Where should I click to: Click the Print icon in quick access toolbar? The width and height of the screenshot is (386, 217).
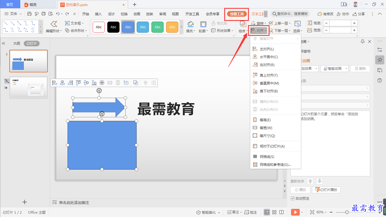point(44,14)
